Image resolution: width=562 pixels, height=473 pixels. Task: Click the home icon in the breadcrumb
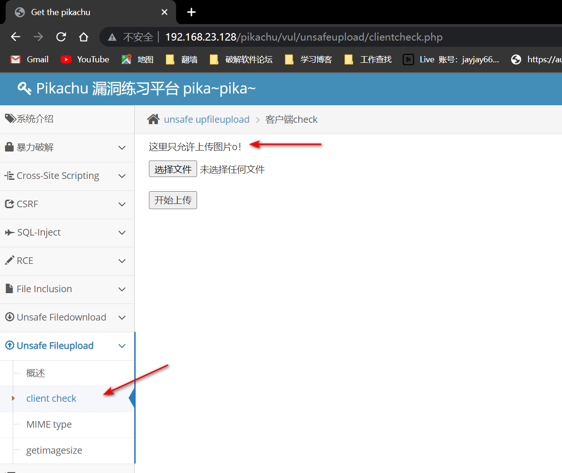tap(153, 119)
